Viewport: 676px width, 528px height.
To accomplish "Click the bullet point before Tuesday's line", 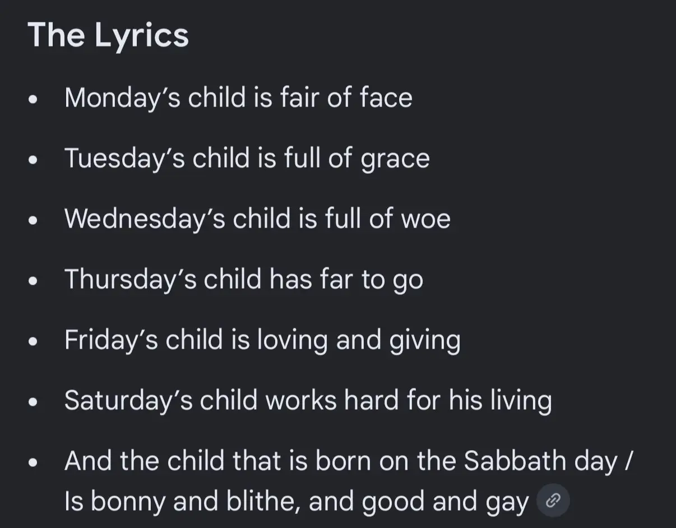I will pos(34,160).
